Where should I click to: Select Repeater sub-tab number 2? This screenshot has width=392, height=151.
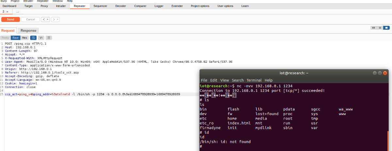pyautogui.click(x=4, y=11)
